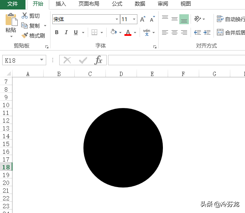Open Name Box dropdown arrow
Image resolution: width=245 pixels, height=213 pixels.
(x=41, y=60)
